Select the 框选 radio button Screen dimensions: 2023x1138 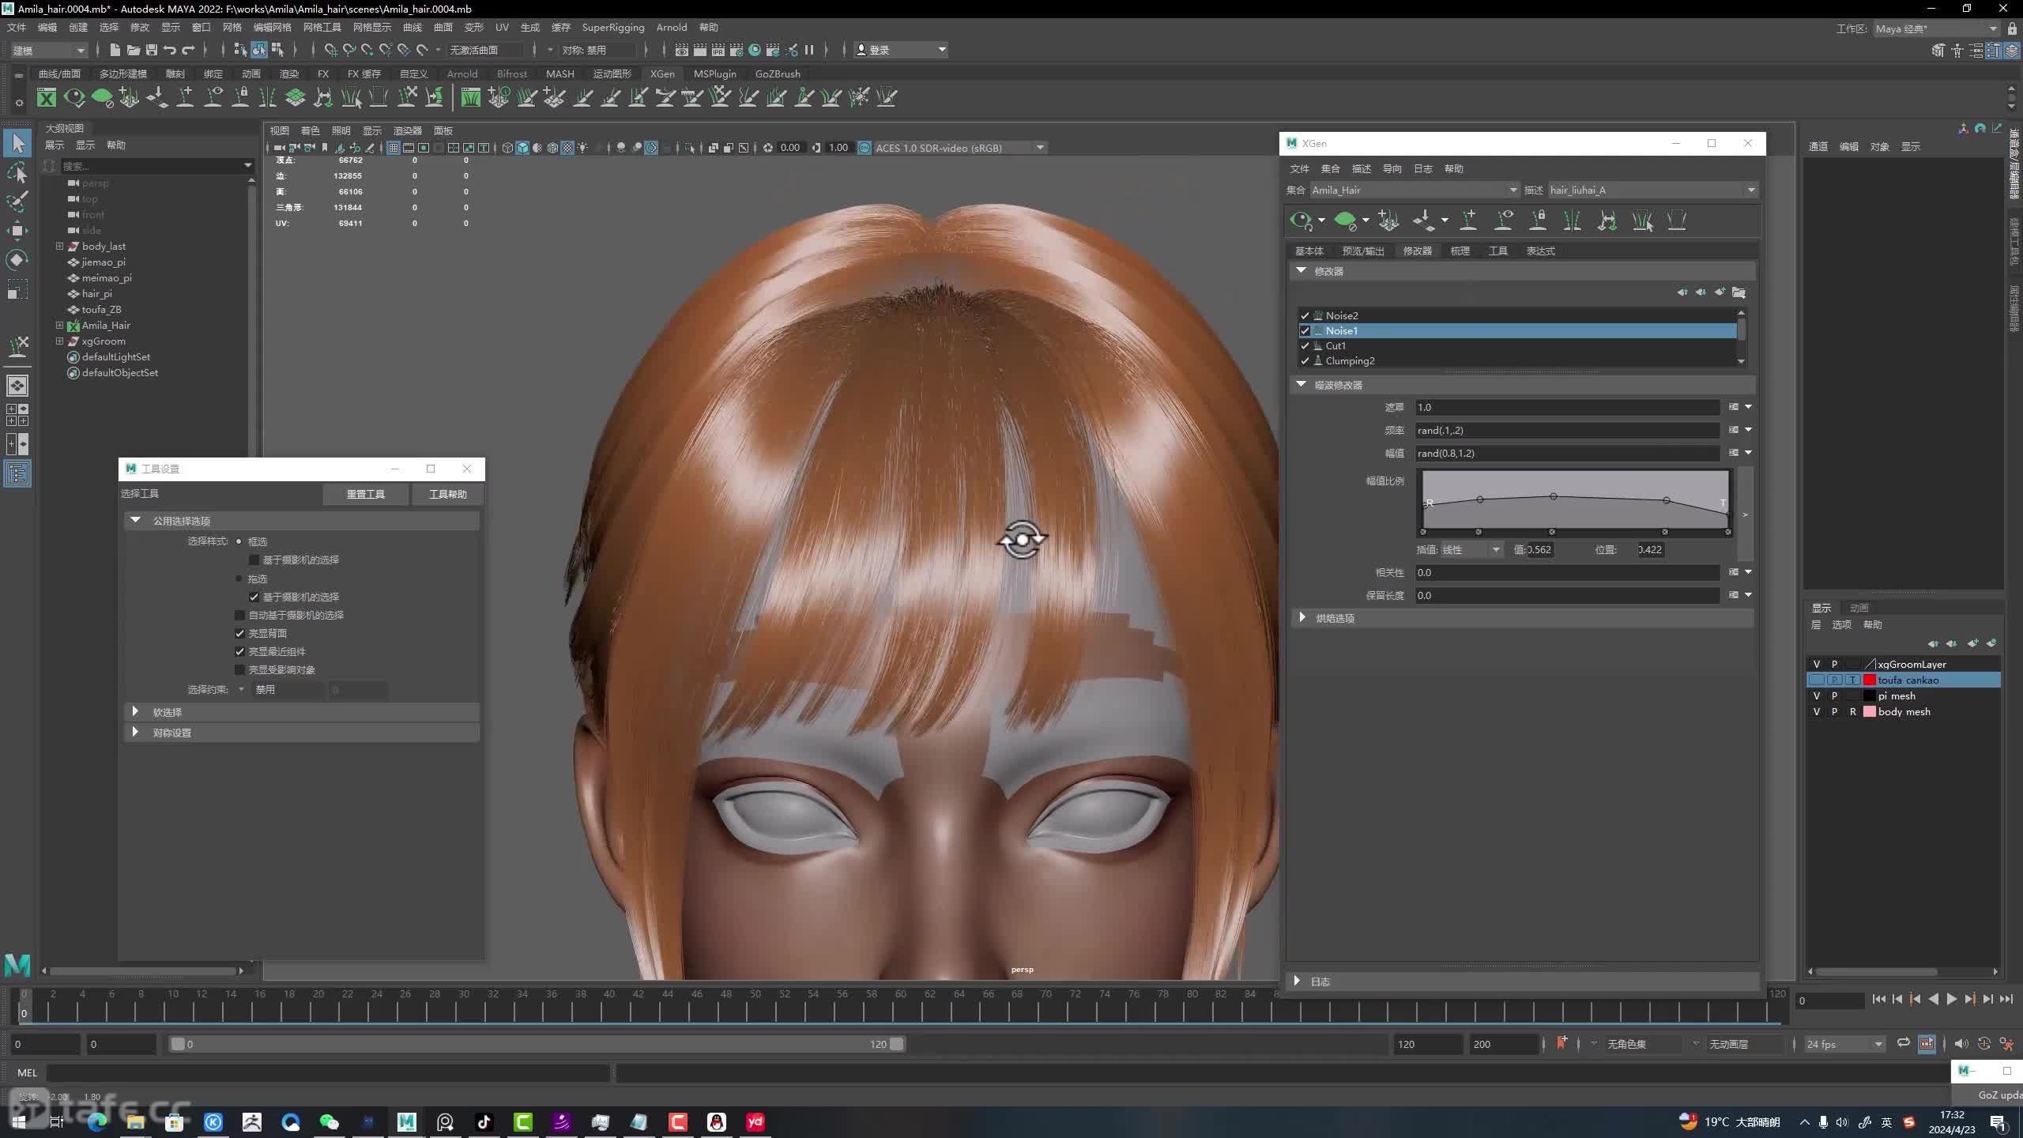click(239, 541)
